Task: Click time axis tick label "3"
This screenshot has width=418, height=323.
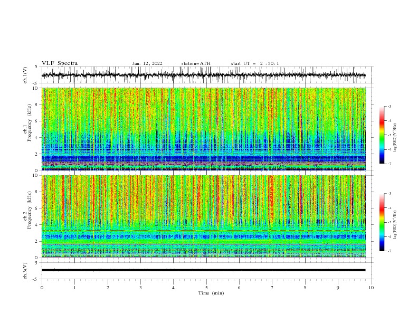Action: pyautogui.click(x=140, y=288)
